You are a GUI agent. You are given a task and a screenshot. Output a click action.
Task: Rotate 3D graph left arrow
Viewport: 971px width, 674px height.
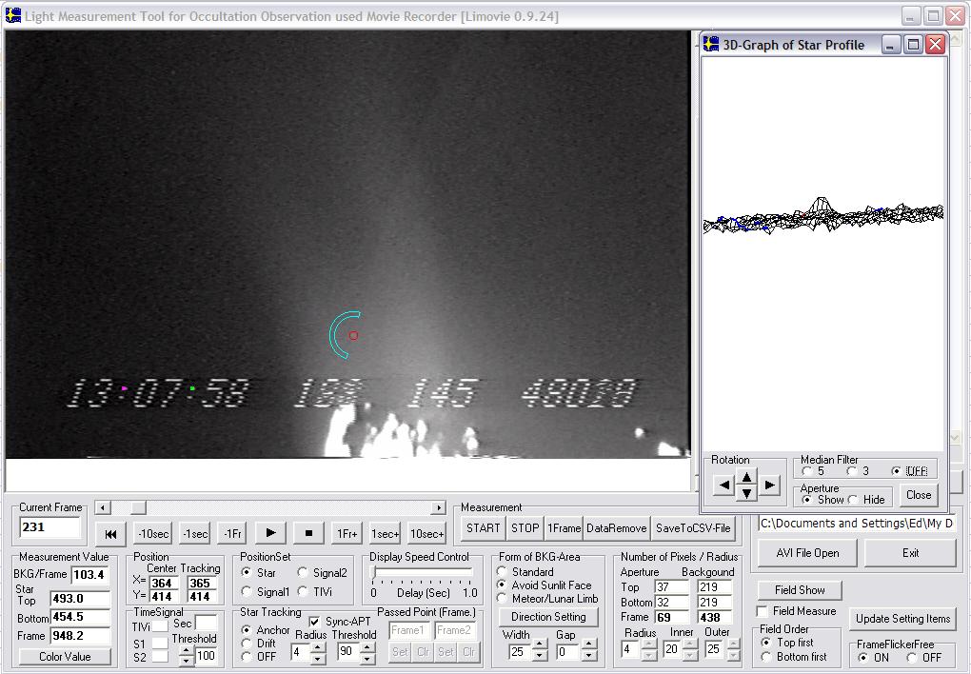723,486
